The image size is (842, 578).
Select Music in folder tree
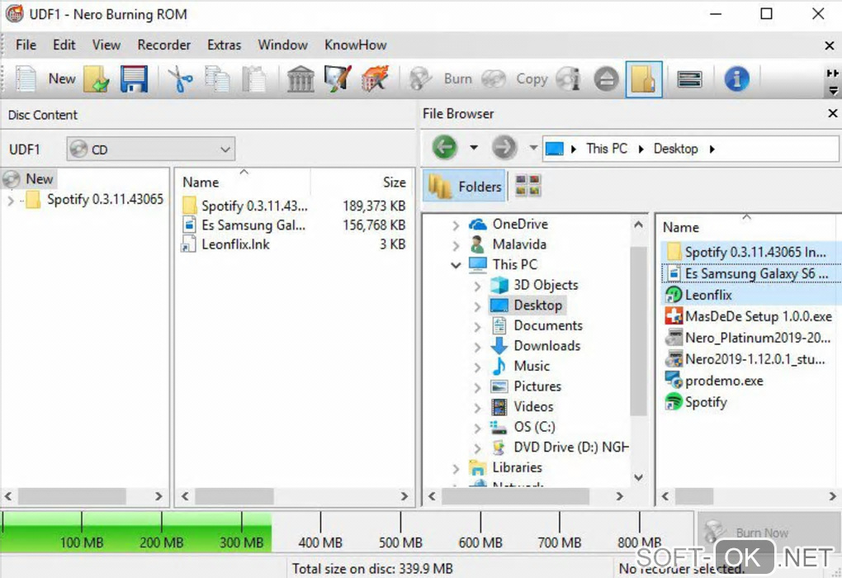click(x=532, y=367)
